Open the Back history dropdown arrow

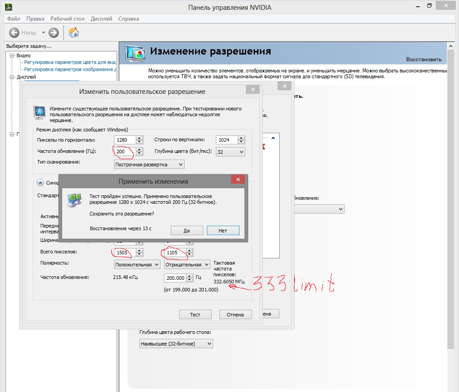coord(43,33)
